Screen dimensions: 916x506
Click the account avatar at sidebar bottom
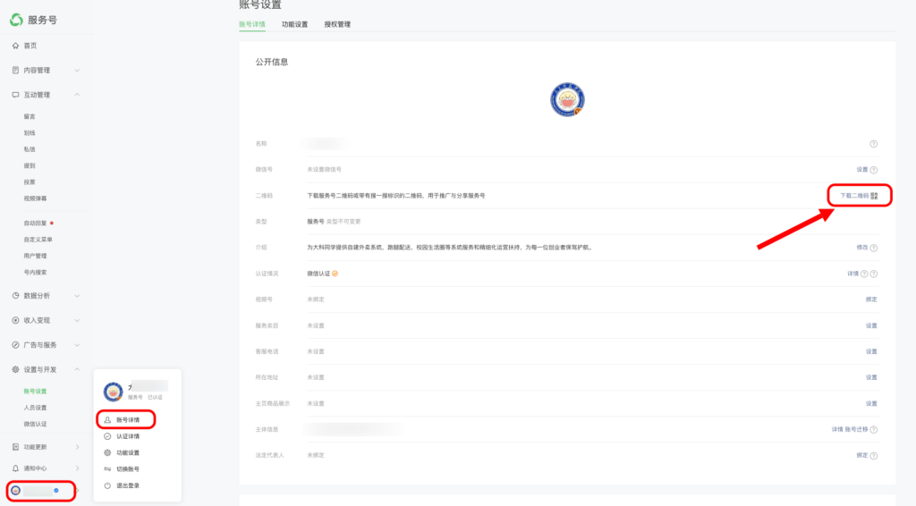coord(16,490)
